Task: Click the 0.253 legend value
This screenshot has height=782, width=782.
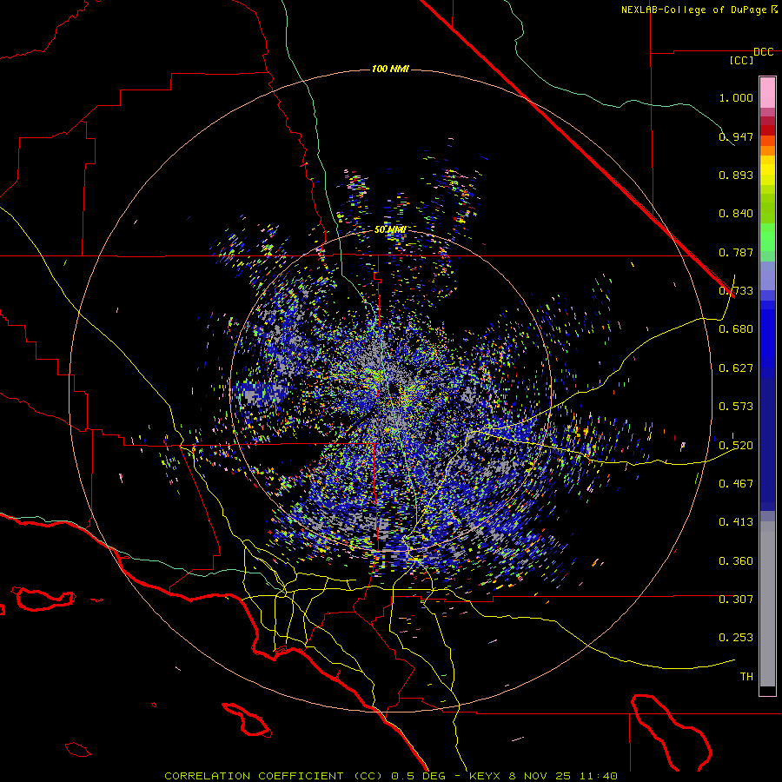Action: 736,638
